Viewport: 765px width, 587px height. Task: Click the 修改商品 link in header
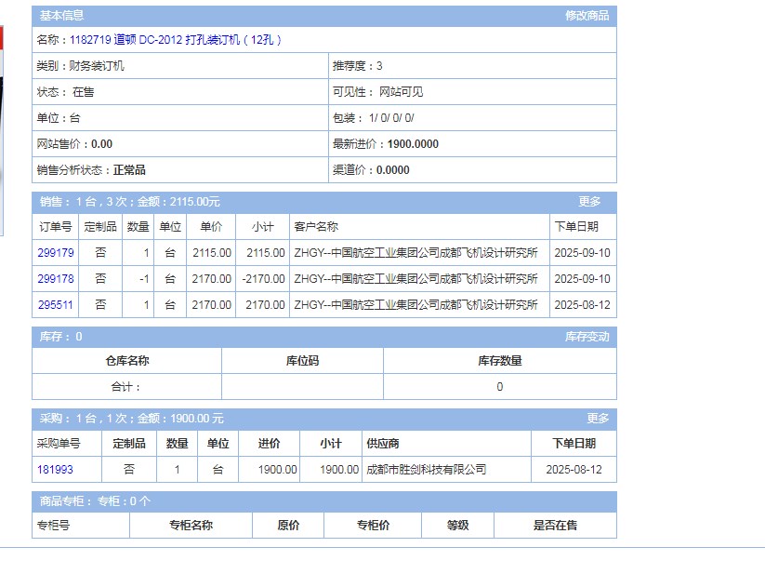tap(587, 16)
